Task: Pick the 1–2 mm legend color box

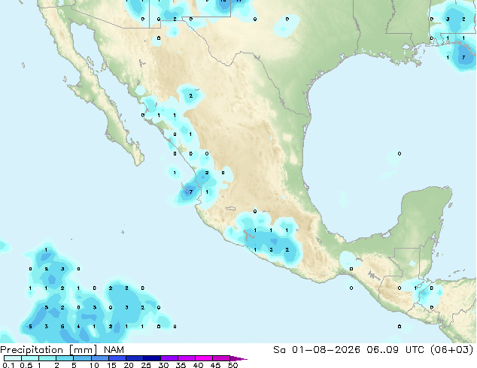Action: pos(47,358)
